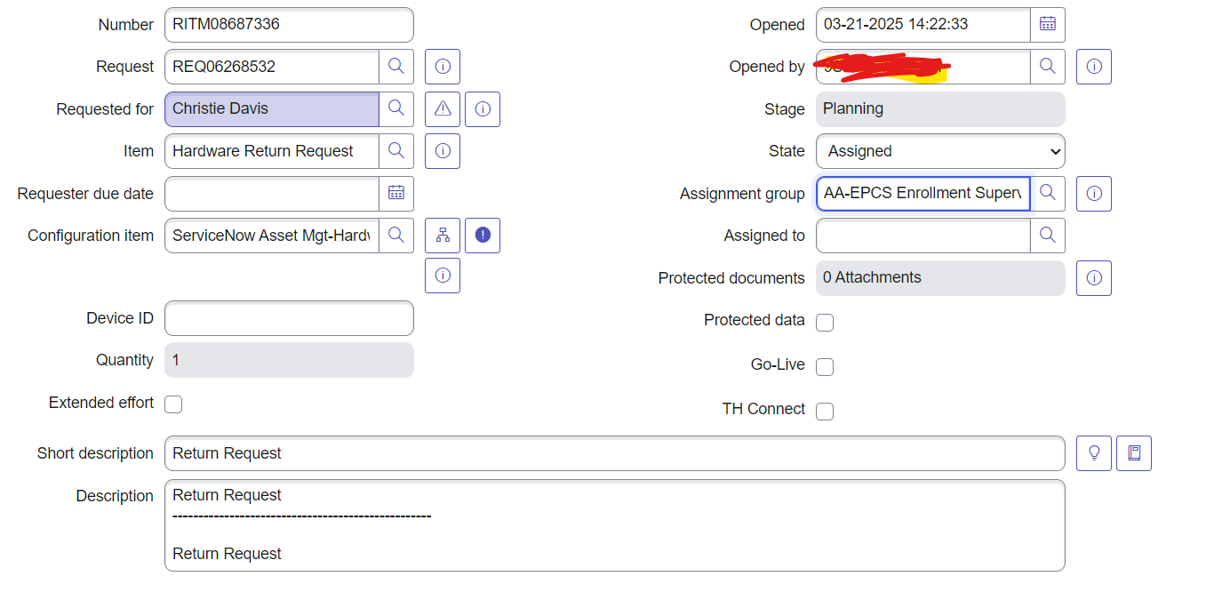The width and height of the screenshot is (1206, 592).
Task: Tick the TH Connect checkbox
Action: 825,411
